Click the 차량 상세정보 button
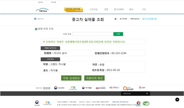The width and height of the screenshot is (184, 108). pyautogui.click(x=71, y=78)
